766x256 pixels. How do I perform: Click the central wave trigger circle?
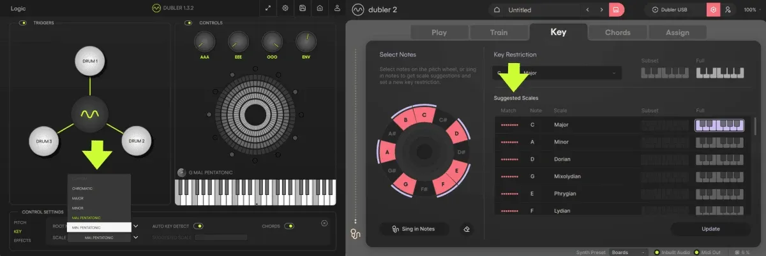click(x=90, y=116)
